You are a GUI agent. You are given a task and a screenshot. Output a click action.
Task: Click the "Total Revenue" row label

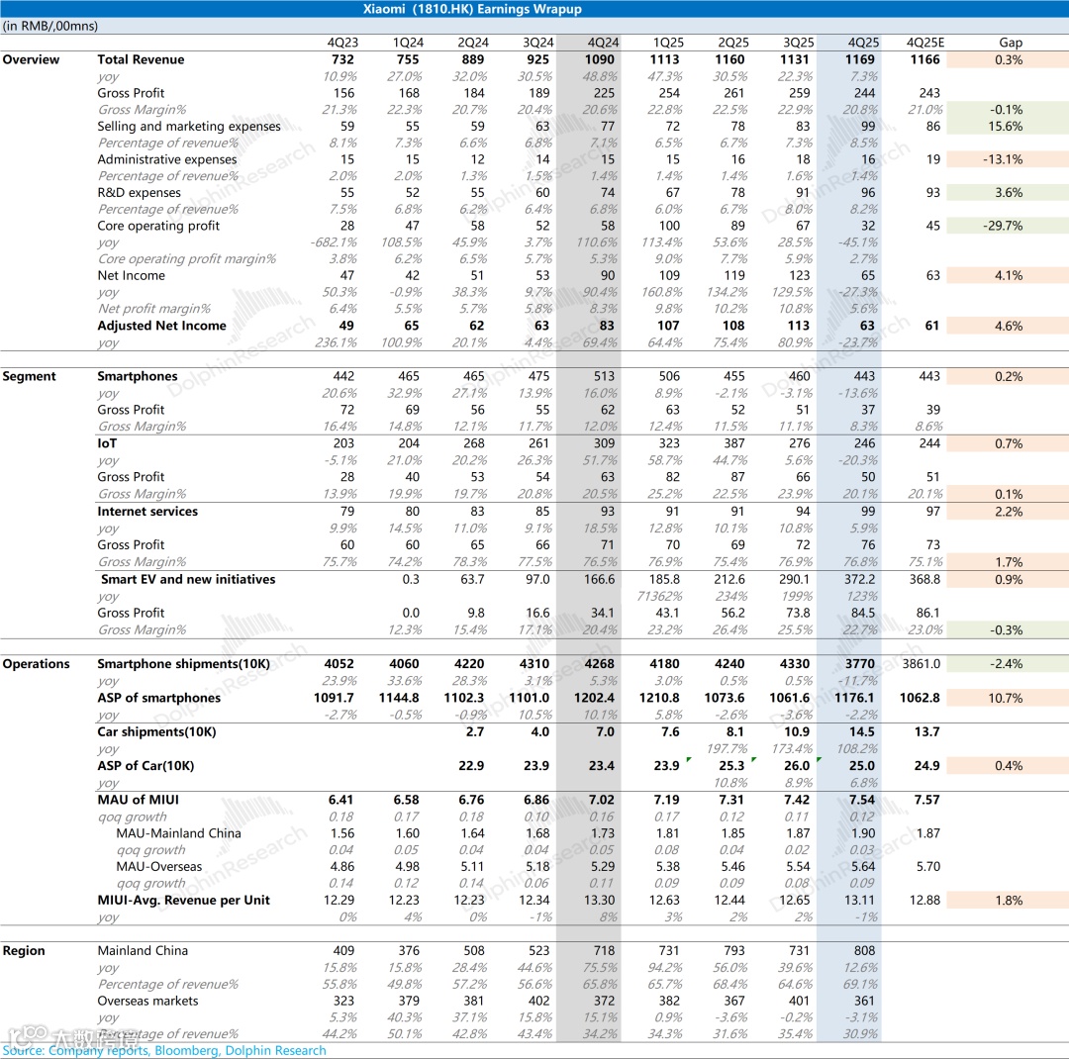click(x=141, y=59)
